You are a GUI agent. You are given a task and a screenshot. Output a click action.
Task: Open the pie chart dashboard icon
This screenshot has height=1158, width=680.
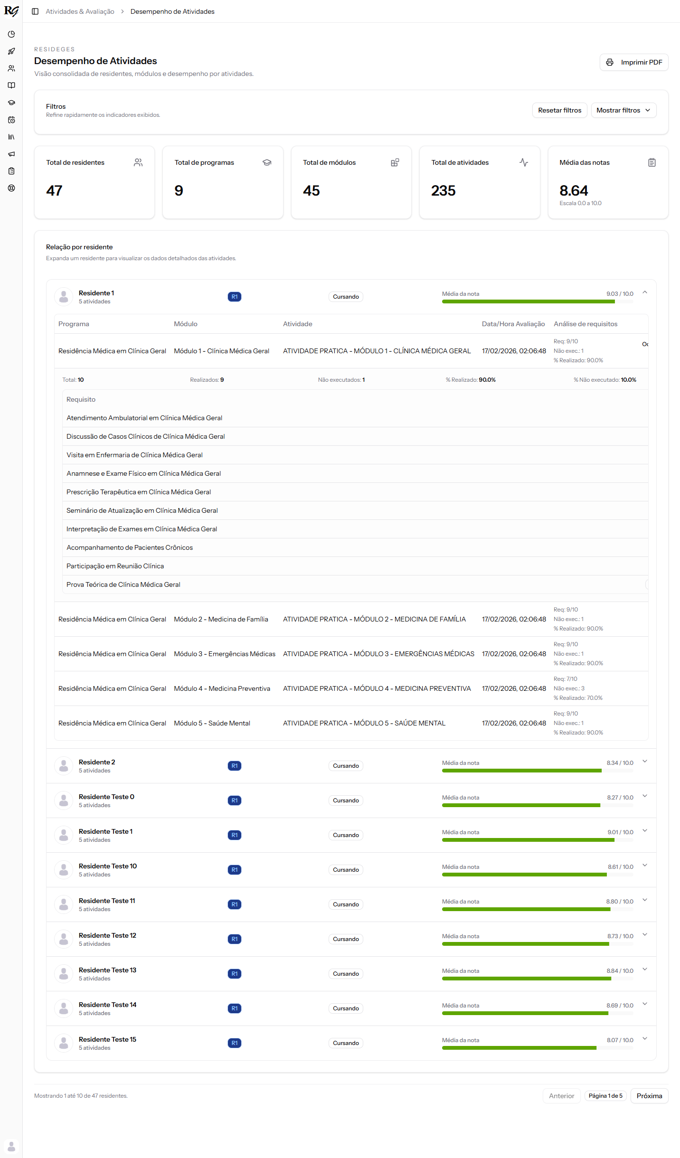11,34
